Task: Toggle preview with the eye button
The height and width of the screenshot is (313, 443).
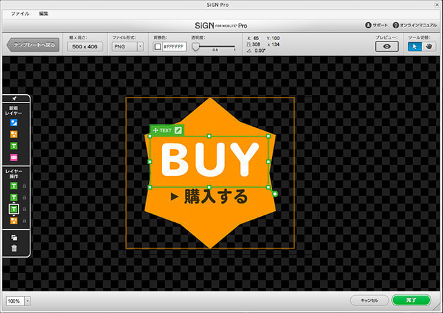Action: point(387,46)
